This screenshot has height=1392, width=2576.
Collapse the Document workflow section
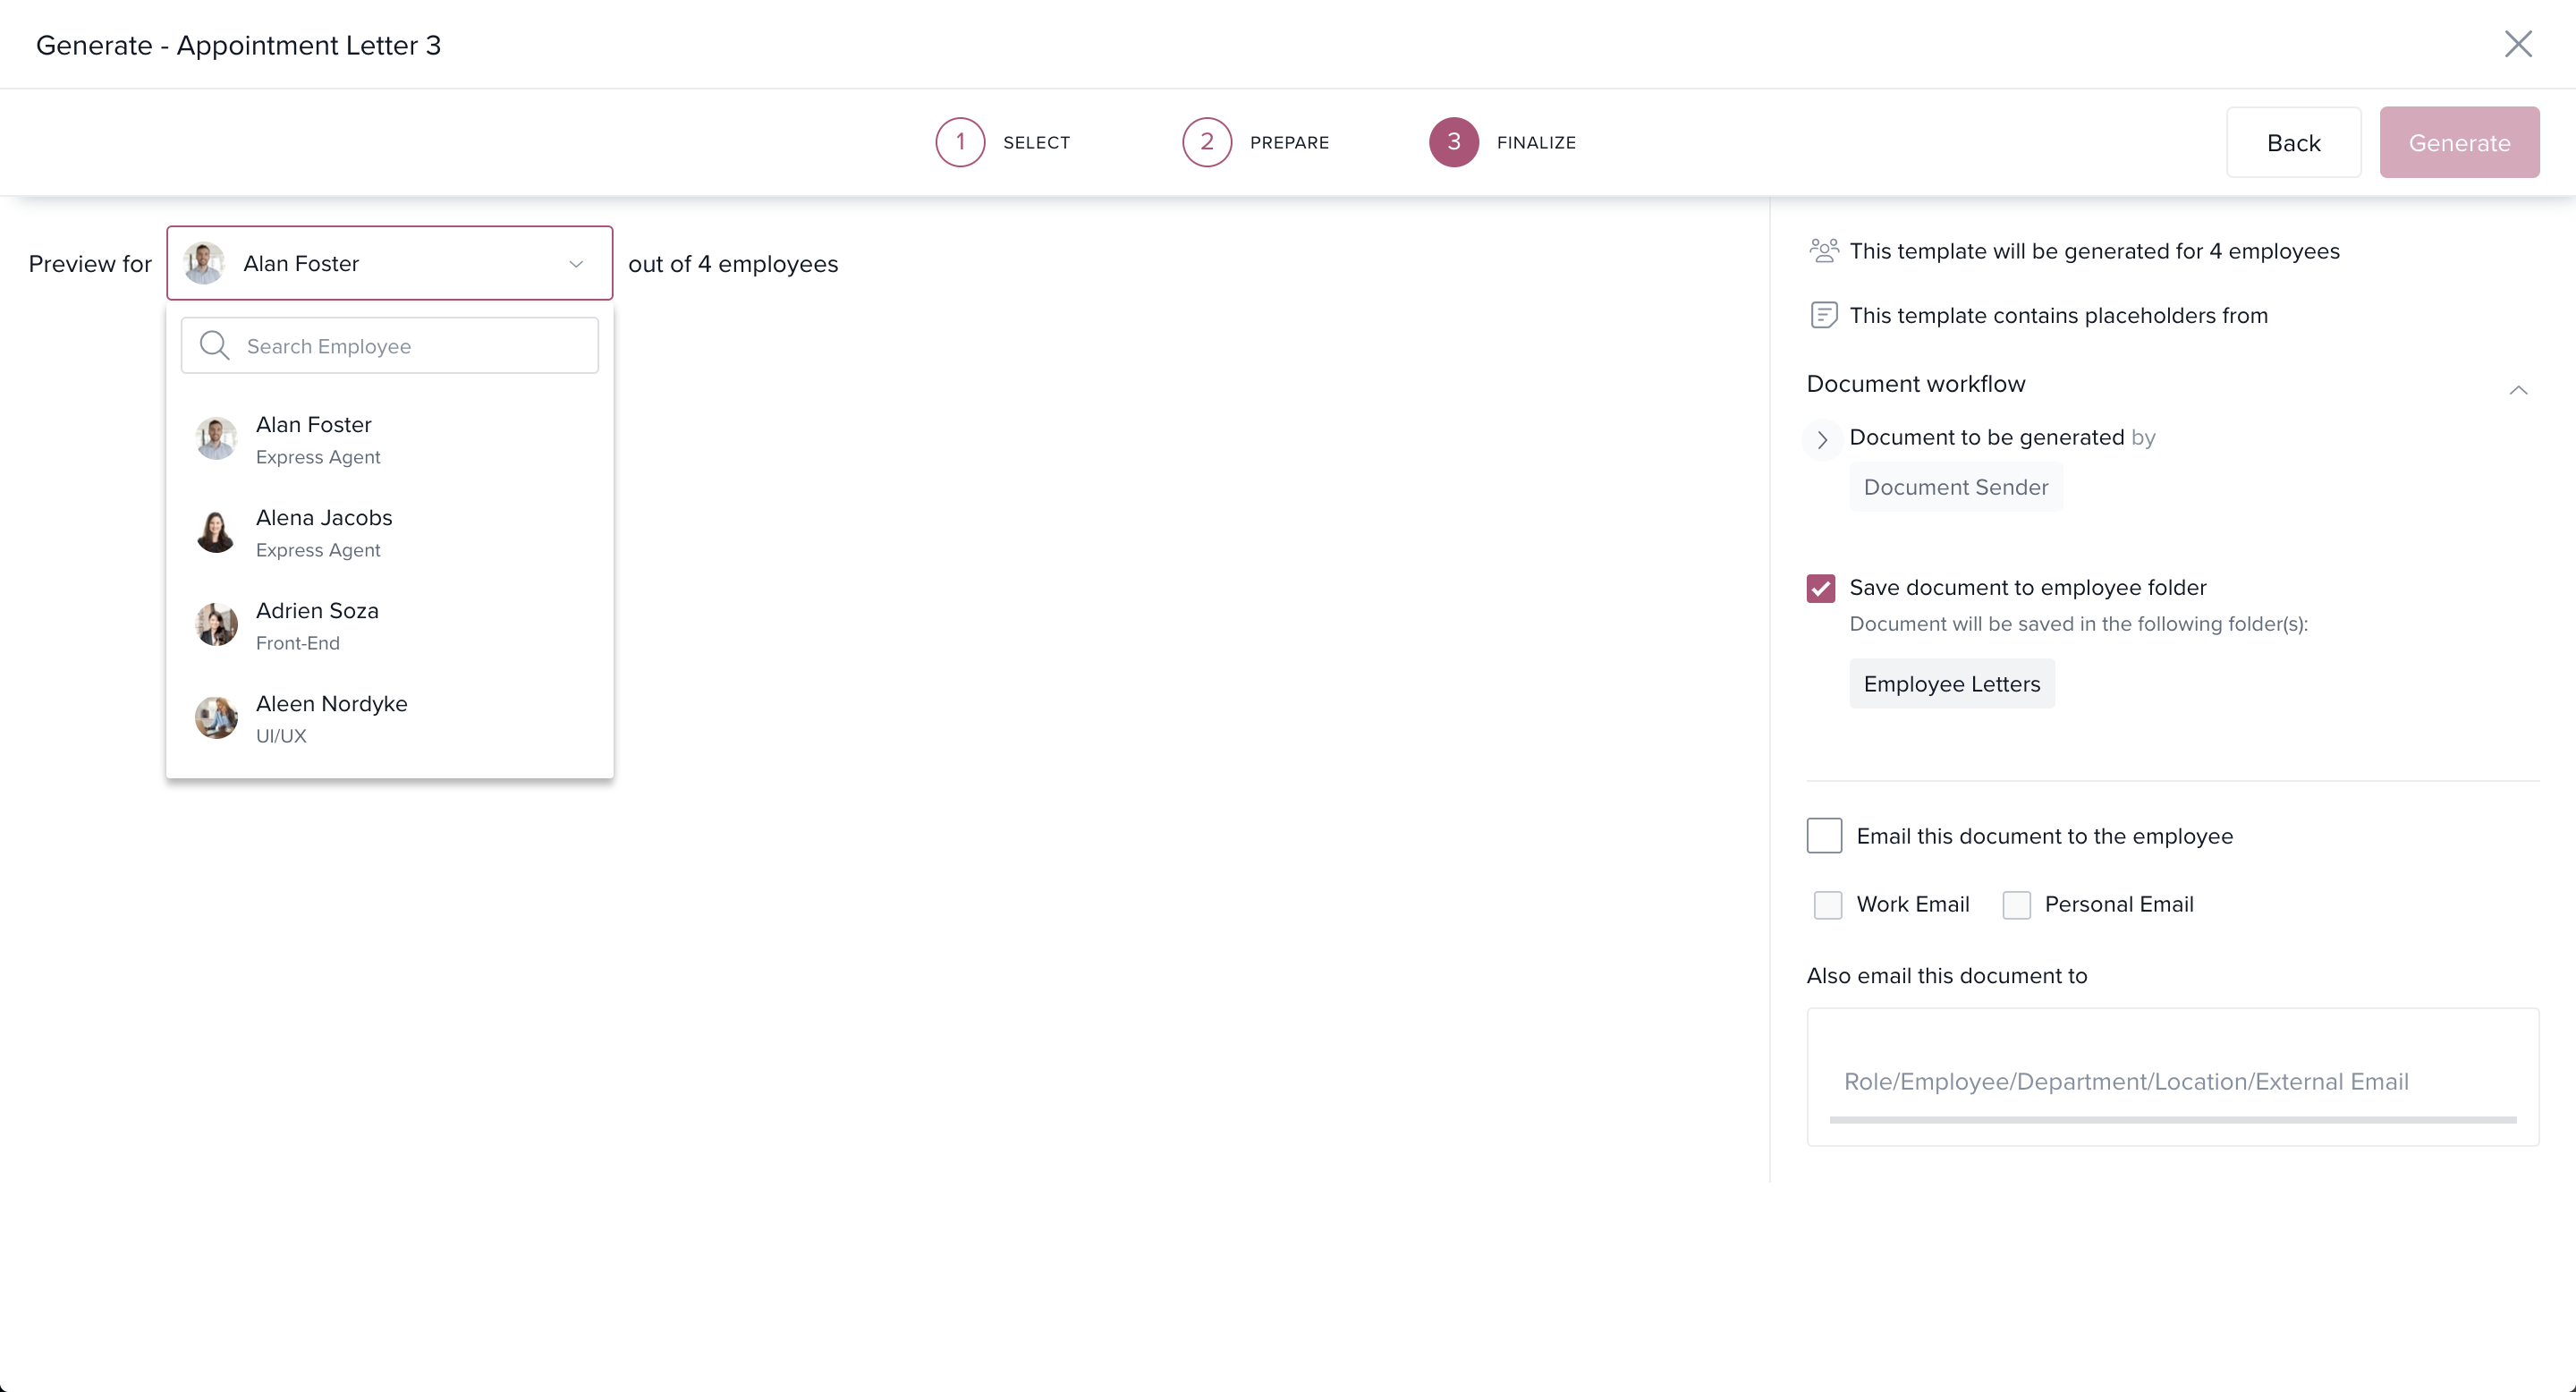click(x=2518, y=390)
